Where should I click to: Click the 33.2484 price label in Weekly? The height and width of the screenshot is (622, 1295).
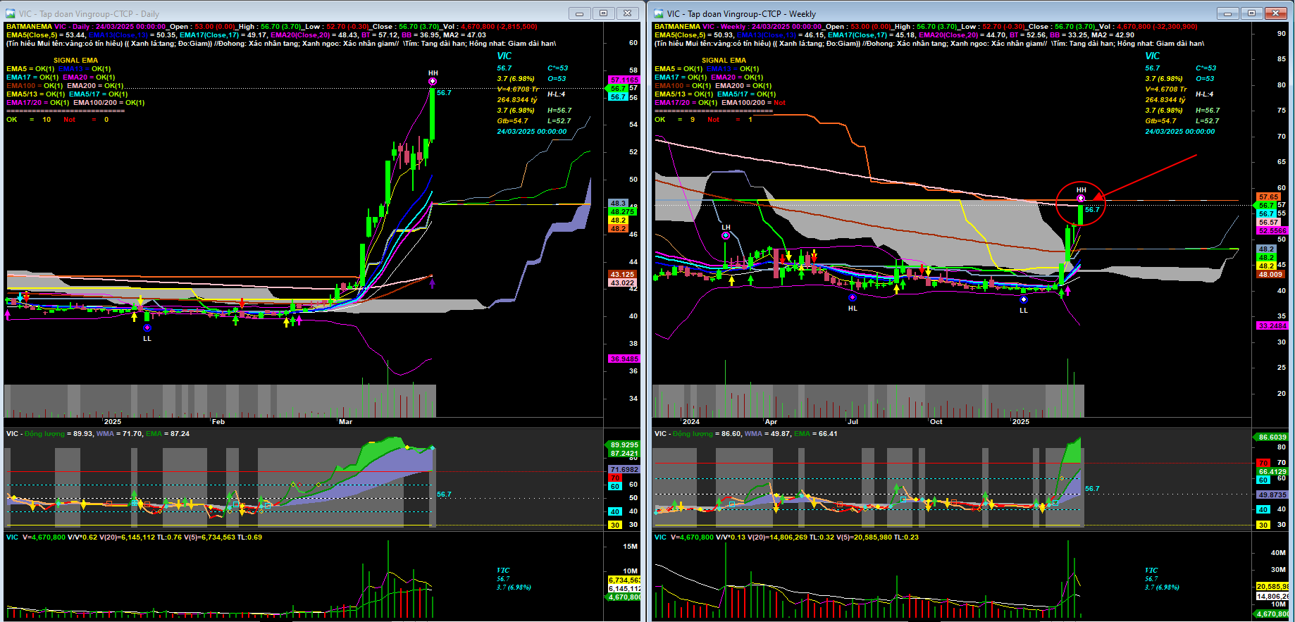[x=1272, y=326]
